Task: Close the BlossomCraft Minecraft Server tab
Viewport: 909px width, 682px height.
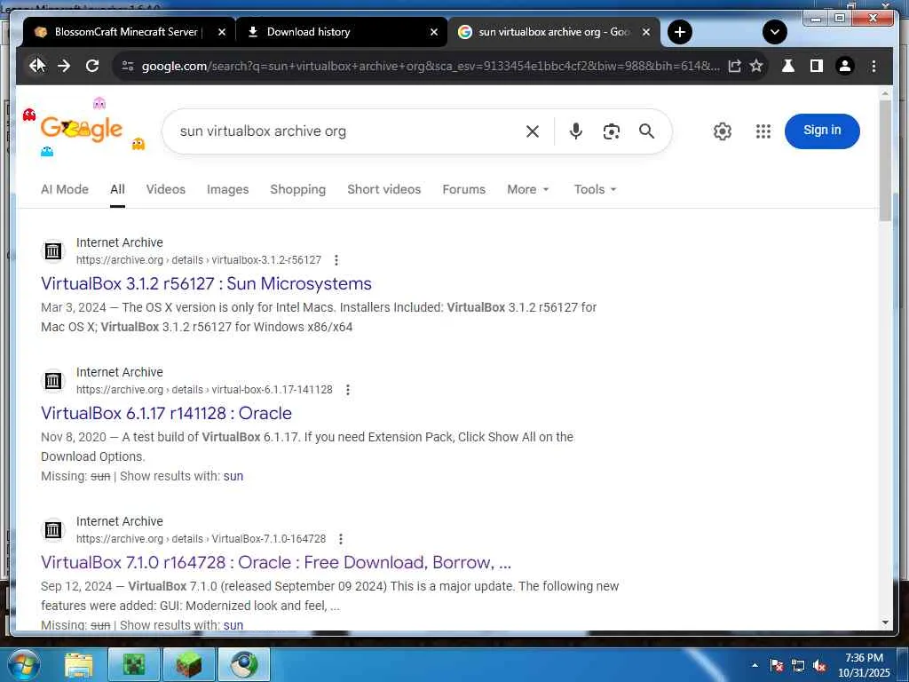Action: 221,33
